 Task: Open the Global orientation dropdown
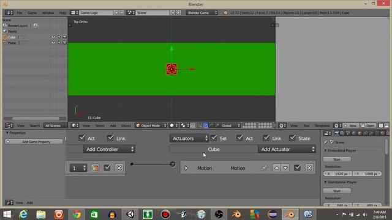point(230,125)
